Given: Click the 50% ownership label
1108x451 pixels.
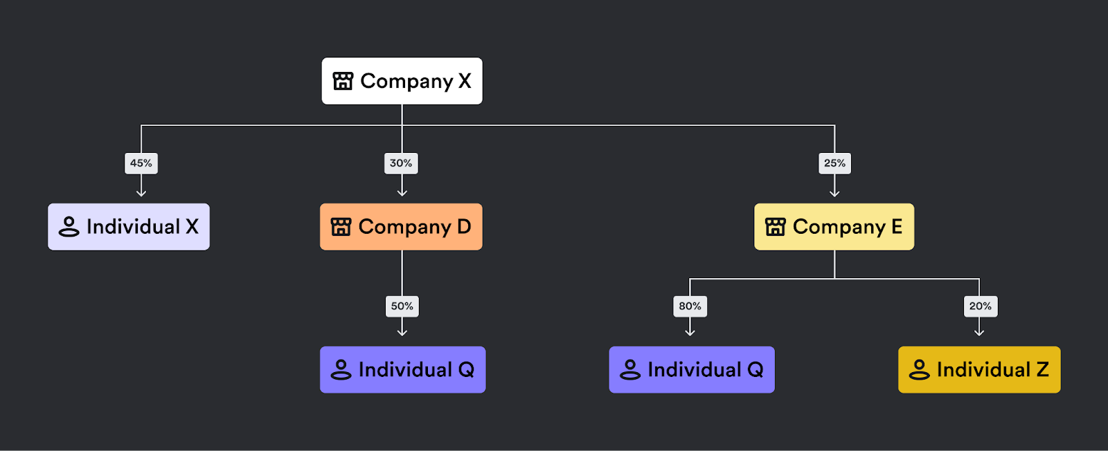Looking at the screenshot, I should point(402,306).
